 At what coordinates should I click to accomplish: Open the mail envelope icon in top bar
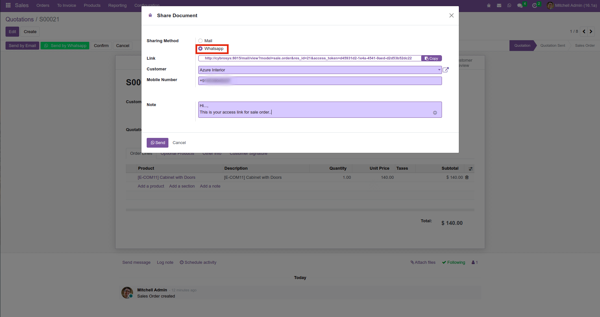point(499,6)
